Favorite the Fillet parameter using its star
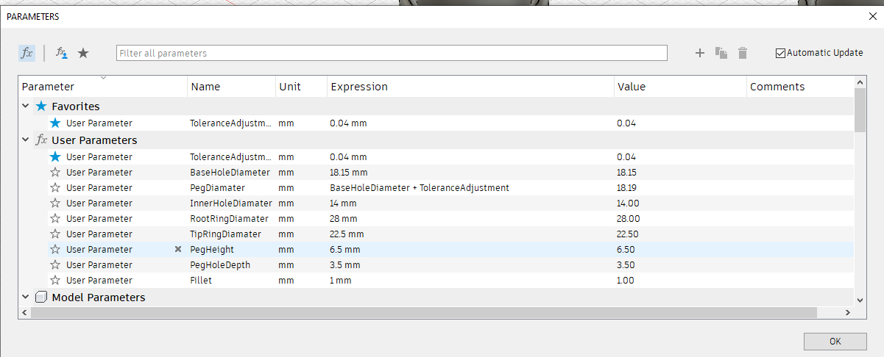This screenshot has width=884, height=357. click(55, 281)
